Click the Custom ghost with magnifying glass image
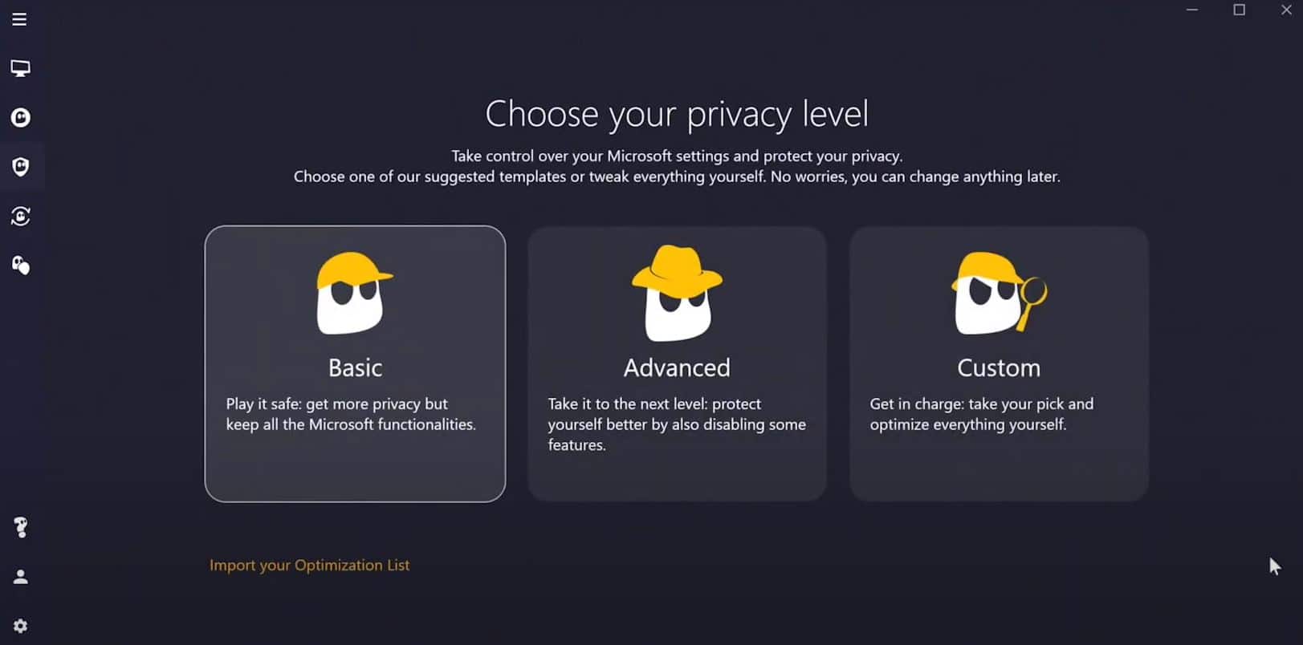Image resolution: width=1303 pixels, height=645 pixels. (999, 293)
